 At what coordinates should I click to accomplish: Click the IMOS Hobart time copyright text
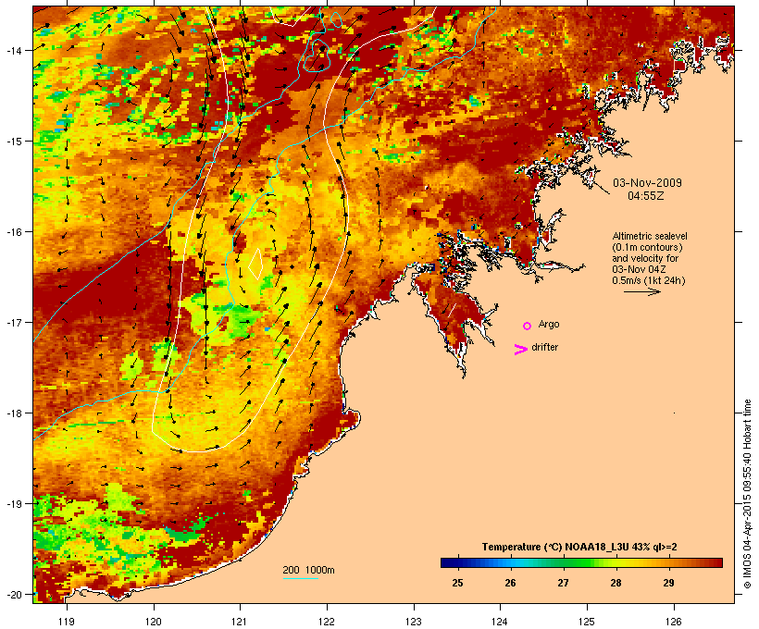[747, 494]
